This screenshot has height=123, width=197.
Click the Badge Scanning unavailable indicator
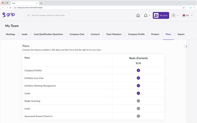click(138, 101)
